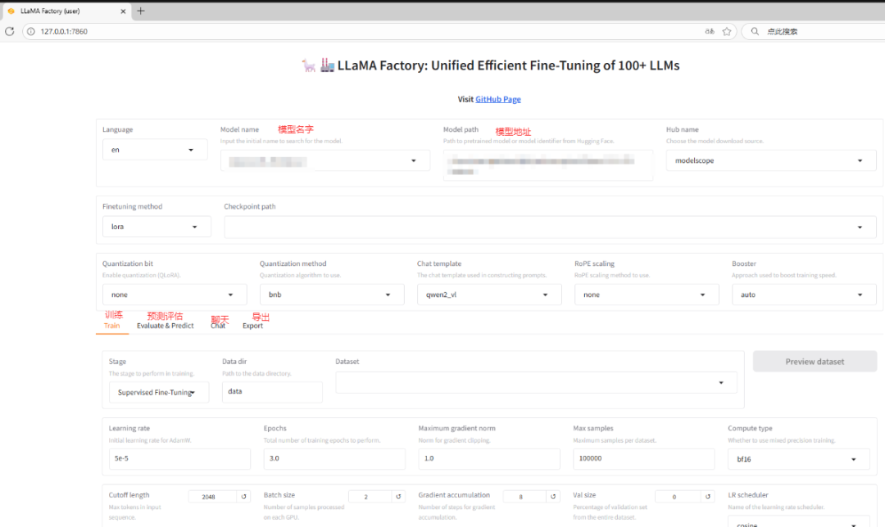Open the Stage dropdown

pyautogui.click(x=159, y=392)
